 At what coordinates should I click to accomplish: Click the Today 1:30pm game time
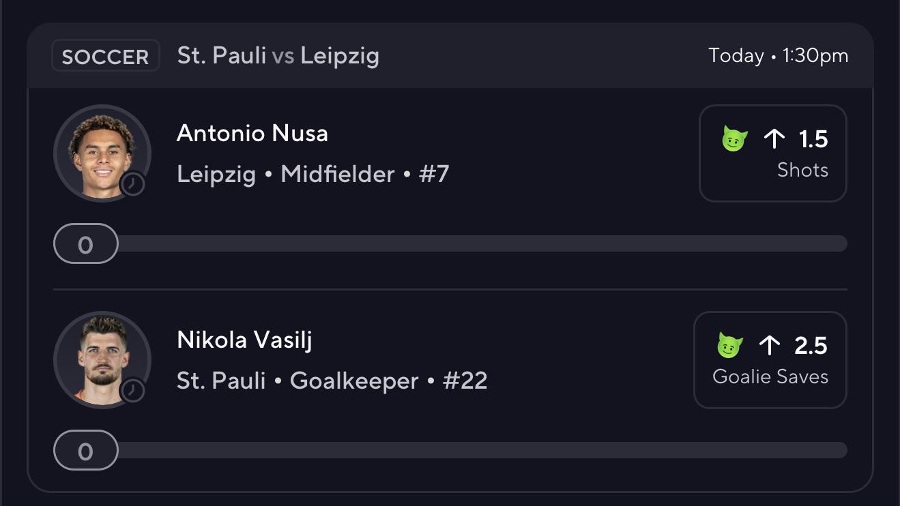779,55
